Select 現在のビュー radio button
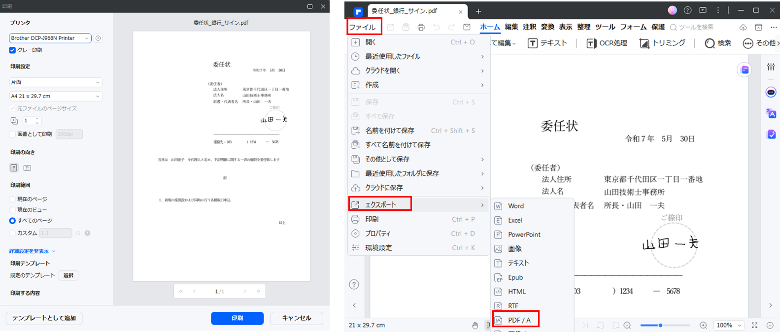Screen dimensions: 780x332 pos(12,210)
